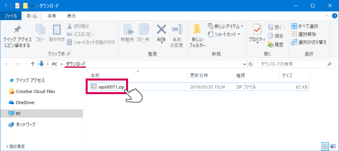This screenshot has height=151, width=339.
Task: Click PC in address bar breadcrumb
Action: (x=55, y=64)
